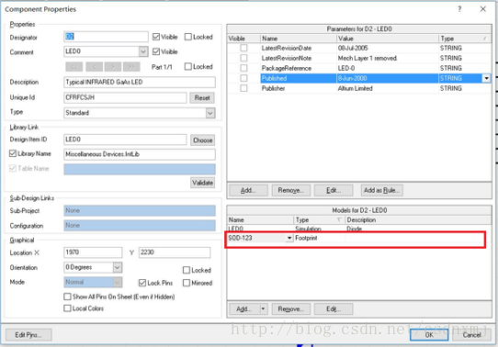Image resolution: width=498 pixels, height=347 pixels.
Task: Open Edit Pins dialog
Action: click(28, 335)
